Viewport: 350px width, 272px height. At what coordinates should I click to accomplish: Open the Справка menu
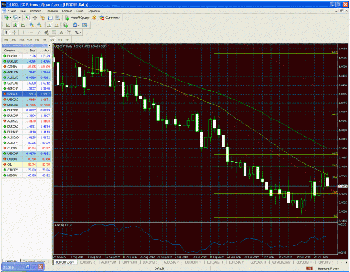(94, 11)
